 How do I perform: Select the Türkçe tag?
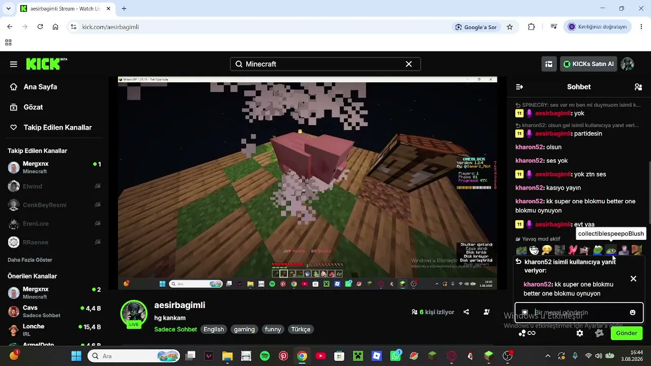pos(301,329)
